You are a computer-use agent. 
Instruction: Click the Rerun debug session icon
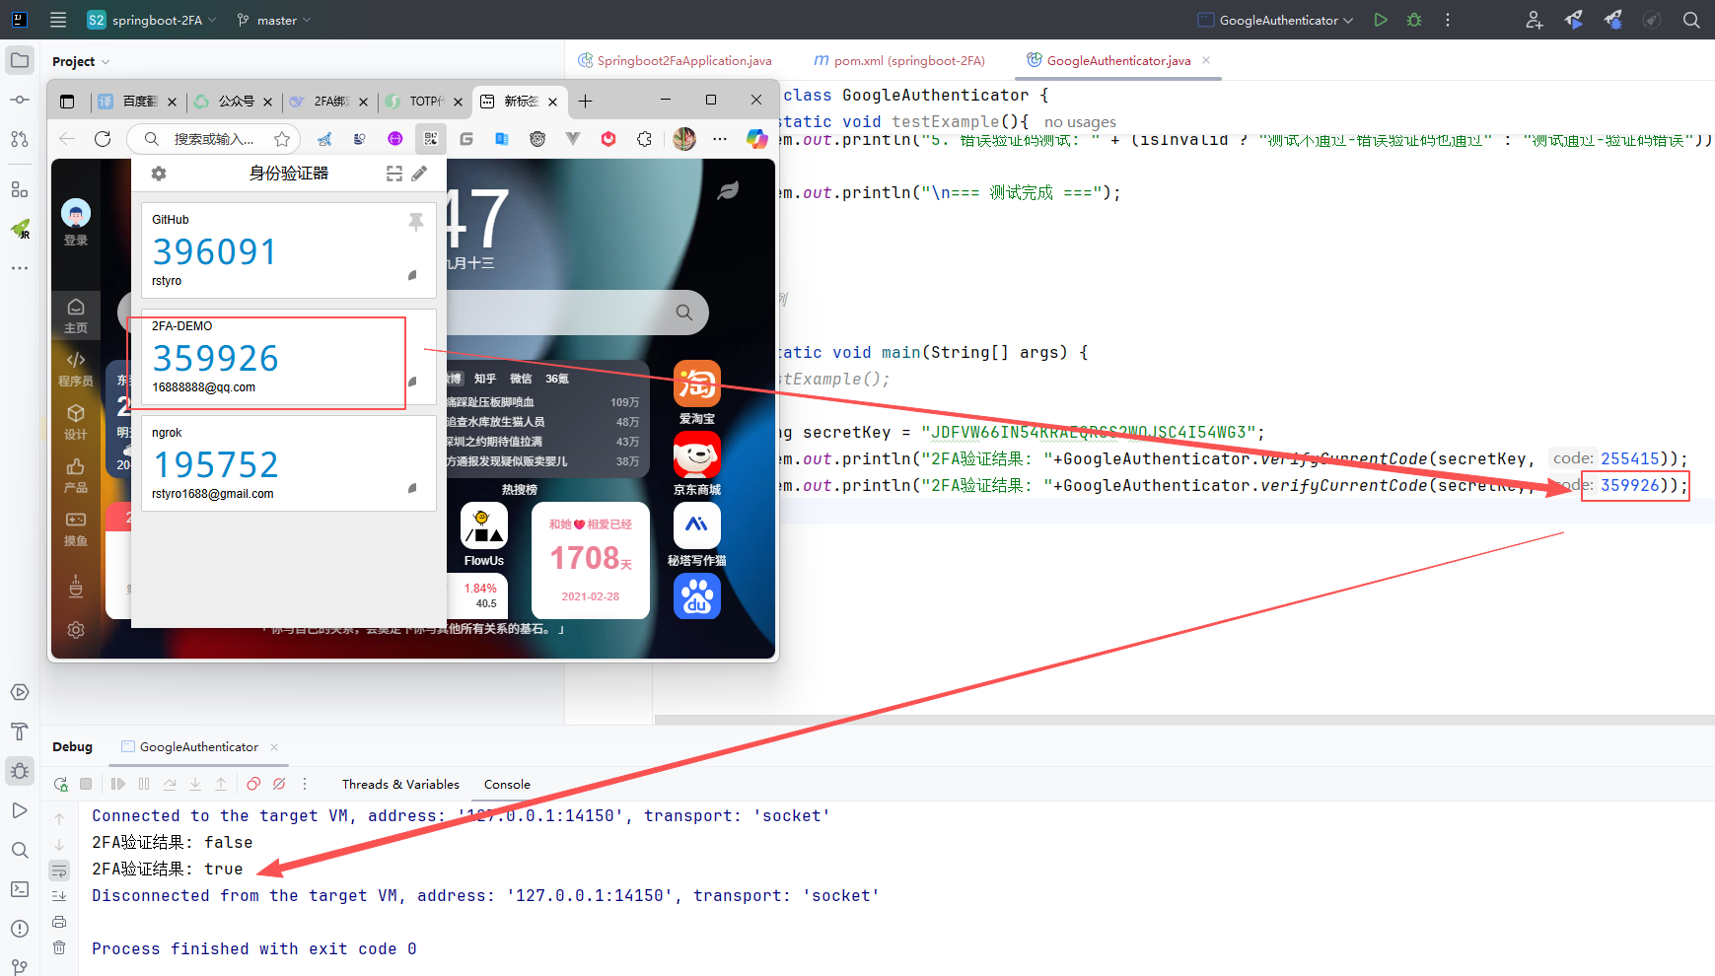click(x=61, y=784)
